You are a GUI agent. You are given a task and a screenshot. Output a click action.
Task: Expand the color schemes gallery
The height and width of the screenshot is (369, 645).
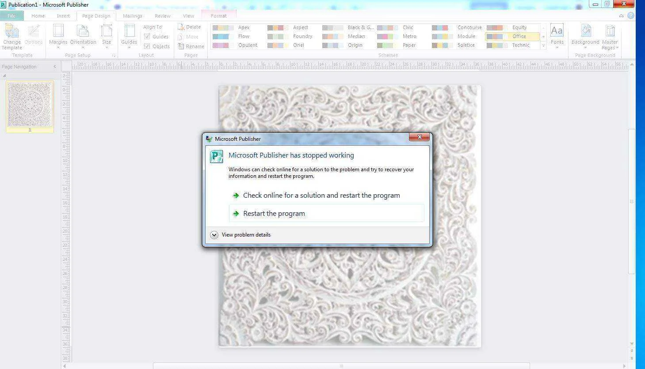[x=543, y=45]
